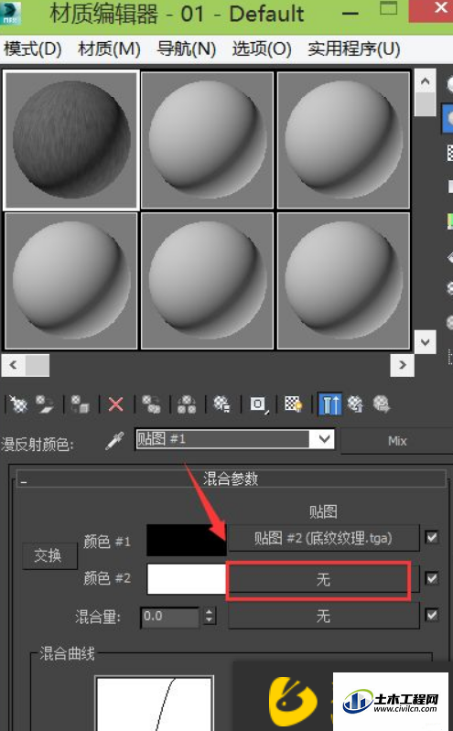Select top-middle sample slot sphere
453x731 pixels.
207,139
